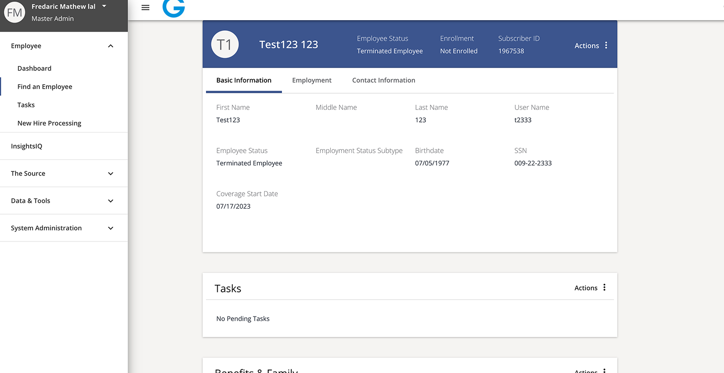This screenshot has height=373, width=724.
Task: Select the Basic Information tab
Action: (x=244, y=80)
